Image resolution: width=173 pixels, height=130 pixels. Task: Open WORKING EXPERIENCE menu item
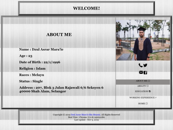pyautogui.click(x=143, y=98)
